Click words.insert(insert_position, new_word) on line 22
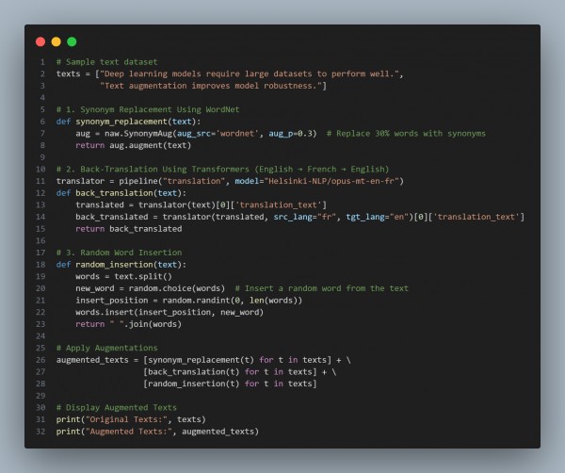565x473 pixels. coord(169,312)
